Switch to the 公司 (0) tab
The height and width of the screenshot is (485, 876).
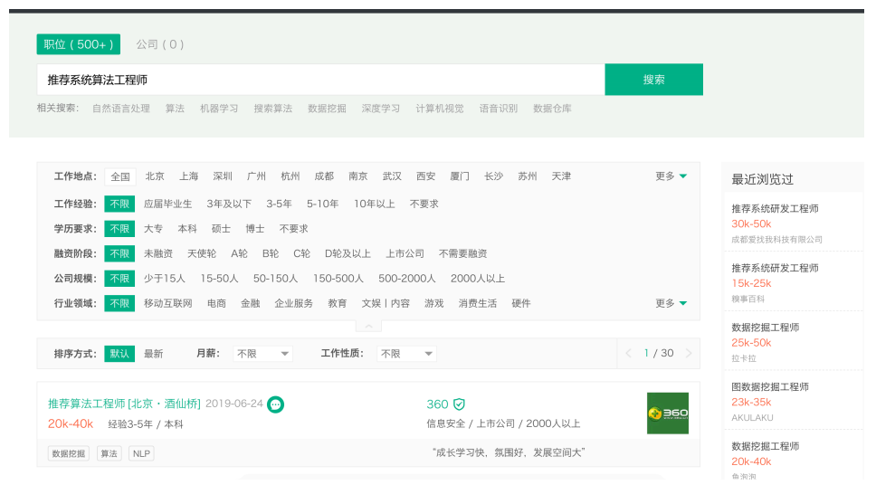click(160, 44)
